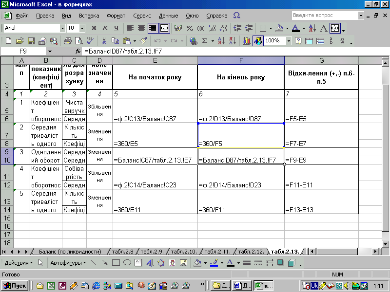Decrease decimal places
This screenshot has width=390, height=292.
click(223, 28)
